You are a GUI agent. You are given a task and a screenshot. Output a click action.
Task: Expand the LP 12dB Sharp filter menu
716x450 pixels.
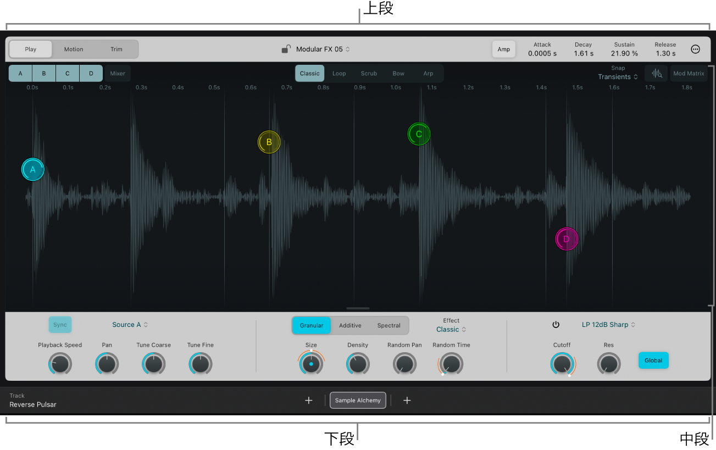pyautogui.click(x=608, y=325)
